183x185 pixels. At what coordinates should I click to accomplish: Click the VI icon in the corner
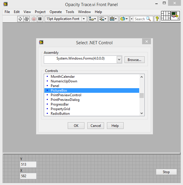click(x=175, y=16)
